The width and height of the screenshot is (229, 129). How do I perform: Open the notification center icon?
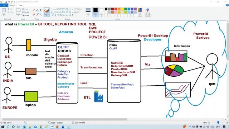224,126
